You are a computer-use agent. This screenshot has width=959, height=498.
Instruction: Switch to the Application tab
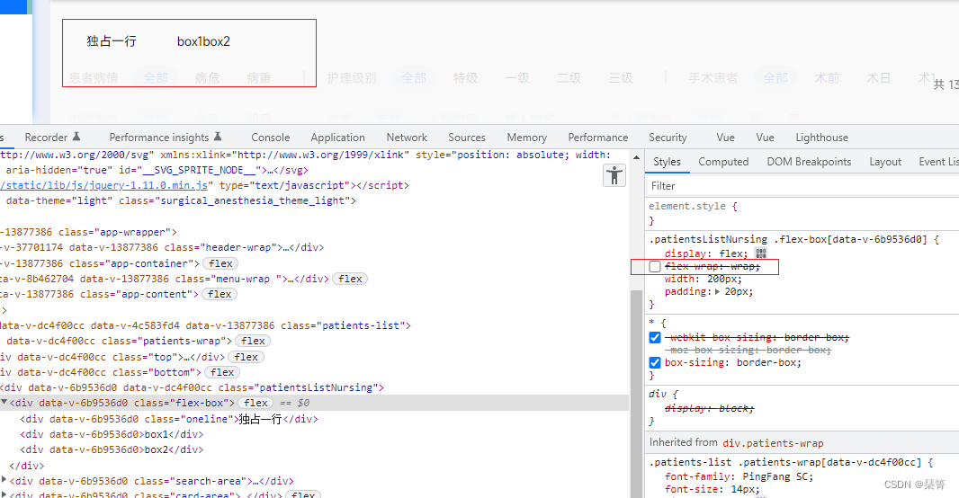click(x=337, y=138)
